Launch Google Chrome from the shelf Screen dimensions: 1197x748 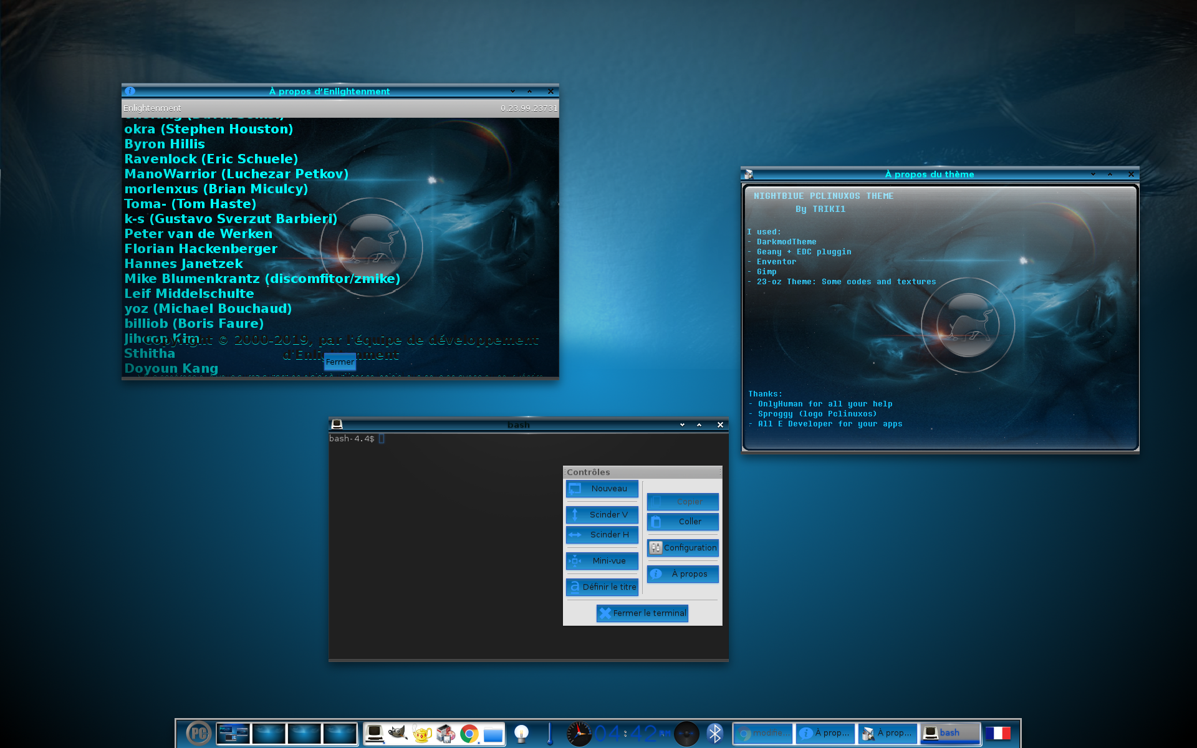(469, 734)
